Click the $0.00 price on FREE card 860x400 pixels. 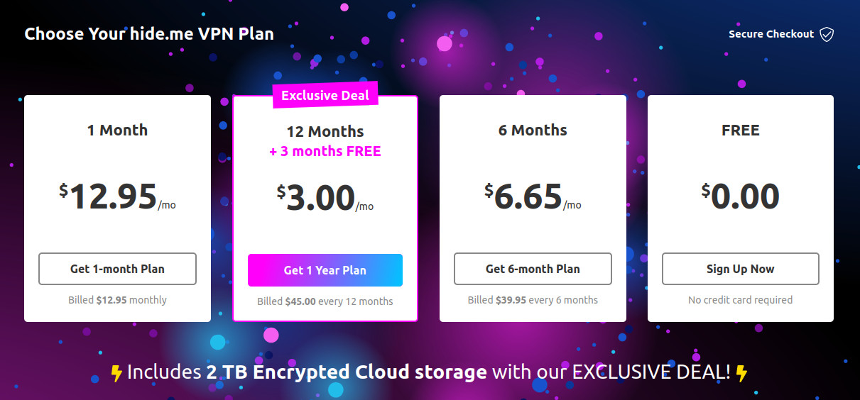click(741, 196)
